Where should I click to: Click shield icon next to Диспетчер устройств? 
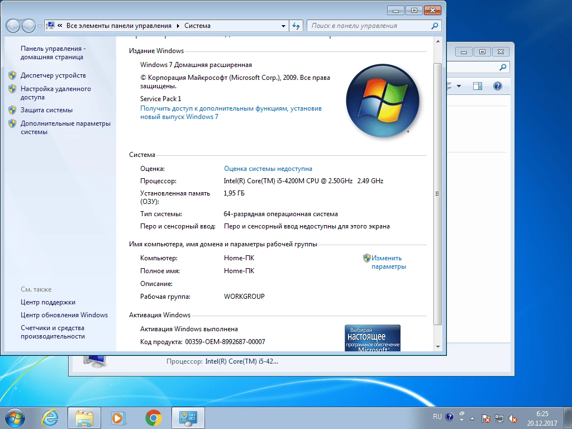coord(12,75)
